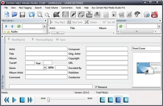Click the Sel. All button
163x106 pixels.
click(x=109, y=22)
